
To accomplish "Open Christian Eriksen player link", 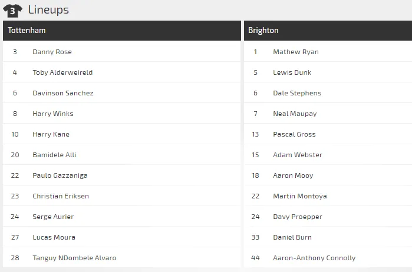I will click(61, 196).
